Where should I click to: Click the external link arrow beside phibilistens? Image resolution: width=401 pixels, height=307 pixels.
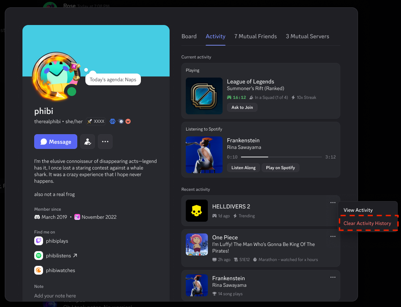75,256
